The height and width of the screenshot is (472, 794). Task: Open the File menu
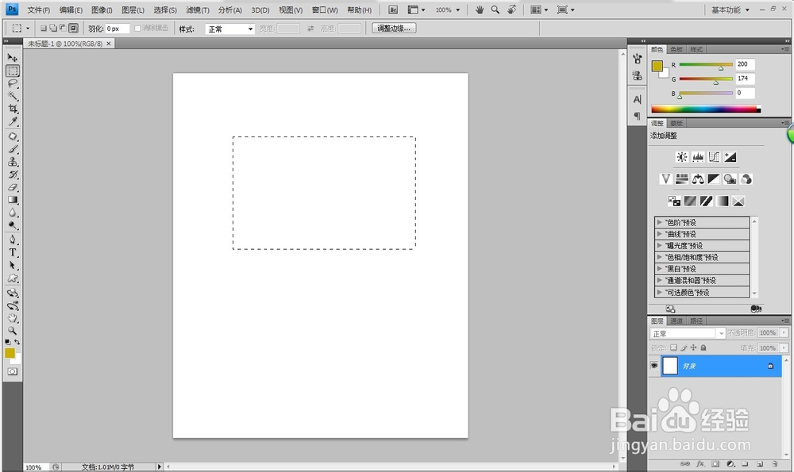pyautogui.click(x=38, y=10)
